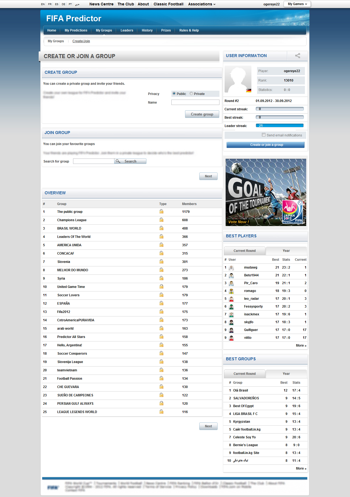Select Current Round tab in Best Groups
The width and height of the screenshot is (350, 497).
(x=245, y=374)
